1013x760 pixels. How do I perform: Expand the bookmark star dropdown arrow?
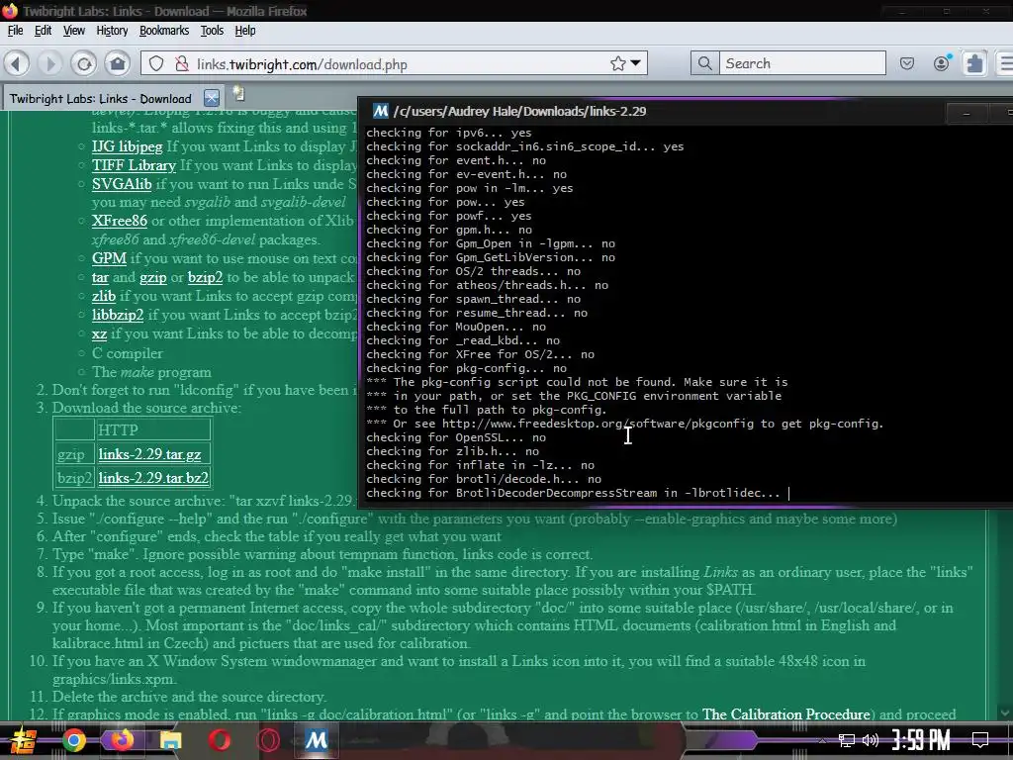[x=636, y=63]
